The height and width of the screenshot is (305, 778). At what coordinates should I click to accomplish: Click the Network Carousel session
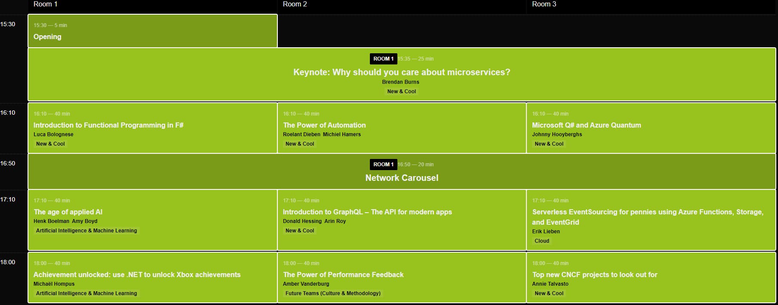coord(402,178)
